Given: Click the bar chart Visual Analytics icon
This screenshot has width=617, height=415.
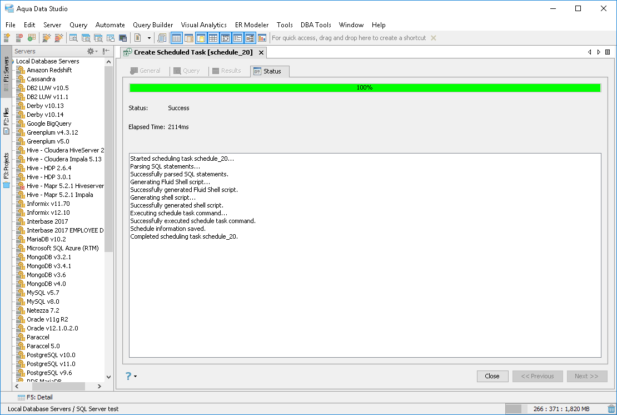Looking at the screenshot, I should click(x=262, y=38).
